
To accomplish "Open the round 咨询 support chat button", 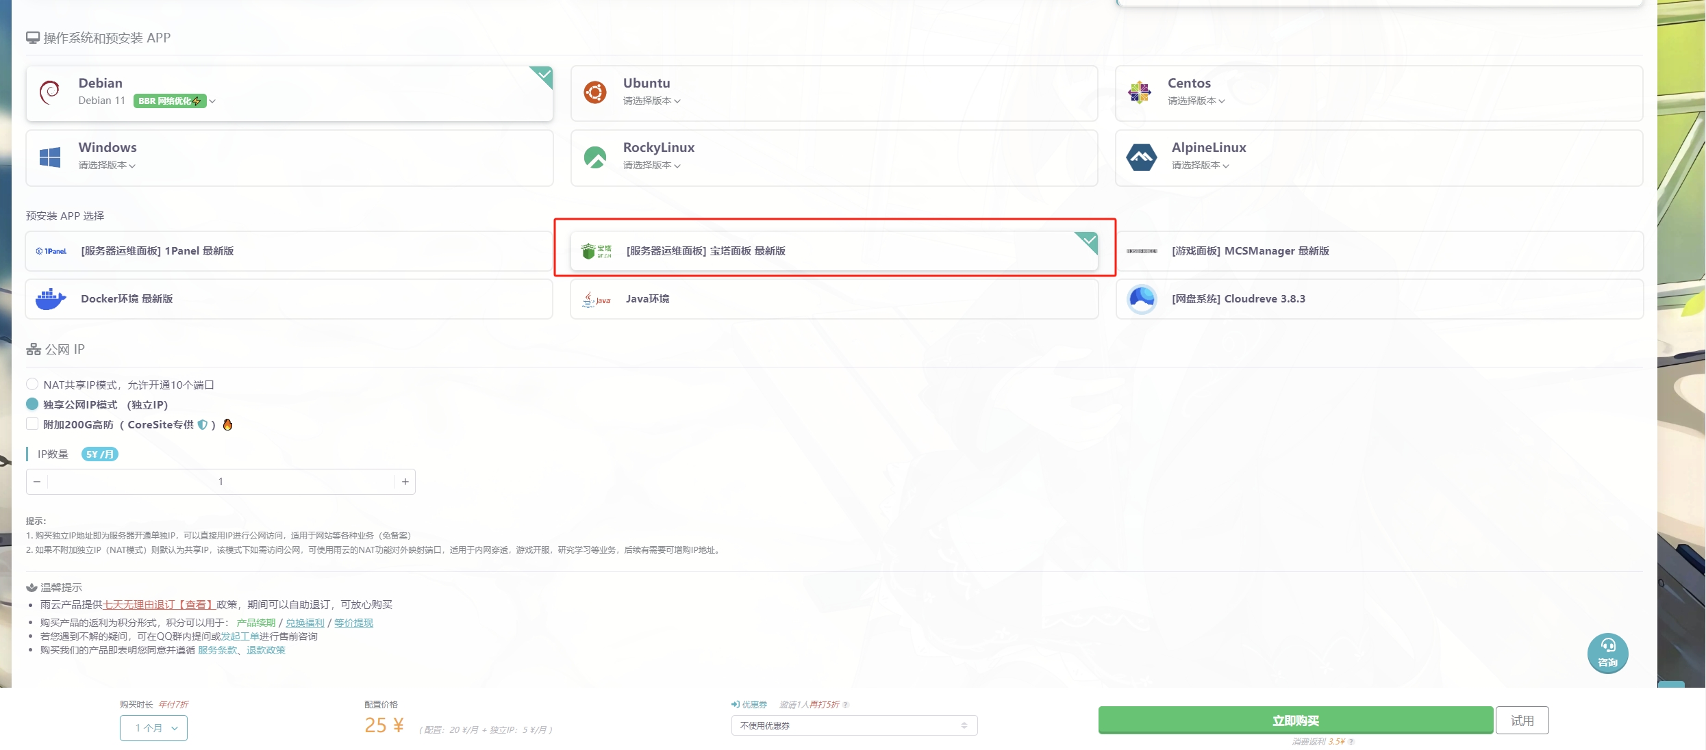I will 1607,653.
